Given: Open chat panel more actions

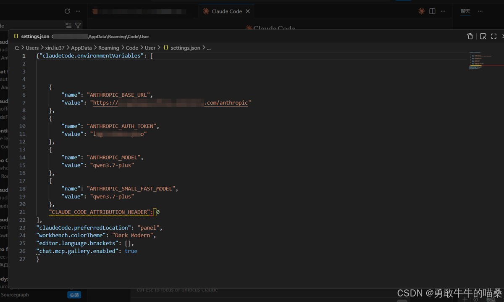Looking at the screenshot, I should [x=480, y=11].
